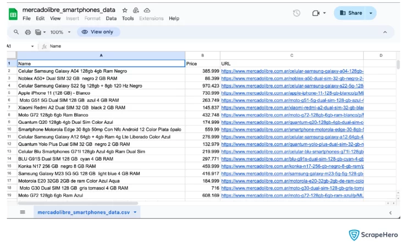Click the video camera meeting icon
The image size is (409, 246).
pyautogui.click(x=316, y=13)
